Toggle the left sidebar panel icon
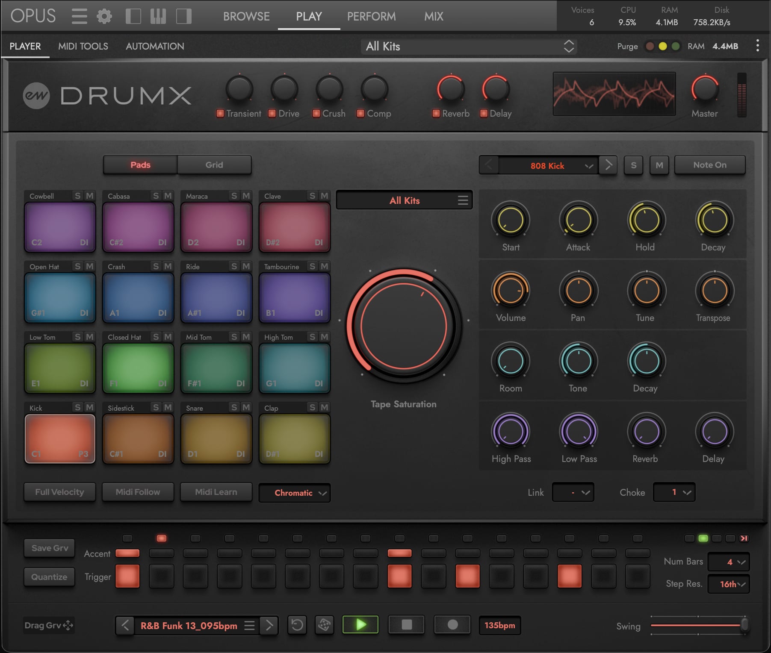Screen dimensions: 771x653 point(133,16)
